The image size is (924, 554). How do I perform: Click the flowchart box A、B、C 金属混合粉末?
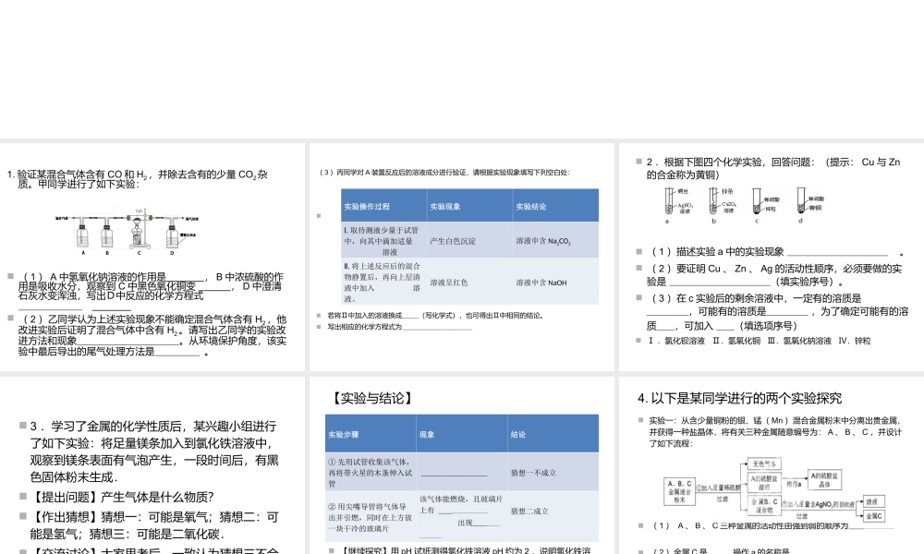(x=679, y=491)
